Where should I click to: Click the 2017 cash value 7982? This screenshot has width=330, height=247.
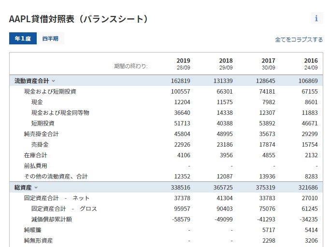point(269,102)
